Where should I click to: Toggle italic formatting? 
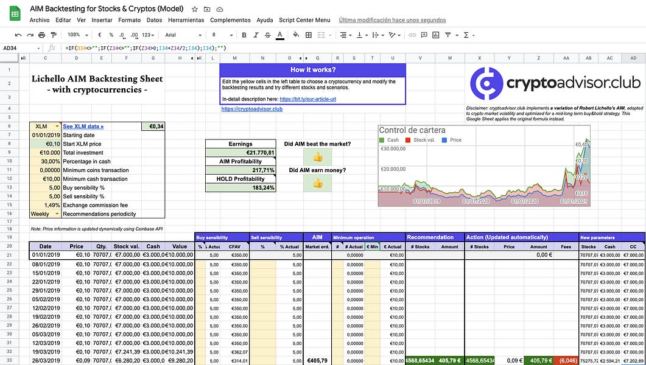[255, 35]
